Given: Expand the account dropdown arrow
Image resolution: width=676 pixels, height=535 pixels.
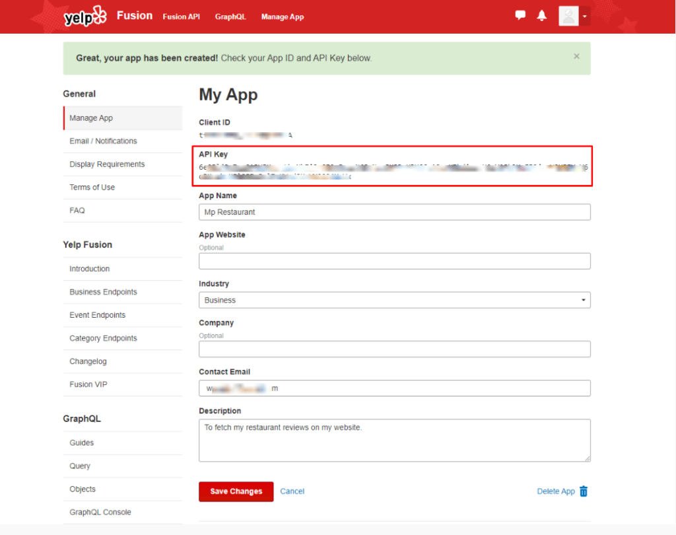Looking at the screenshot, I should (x=585, y=17).
